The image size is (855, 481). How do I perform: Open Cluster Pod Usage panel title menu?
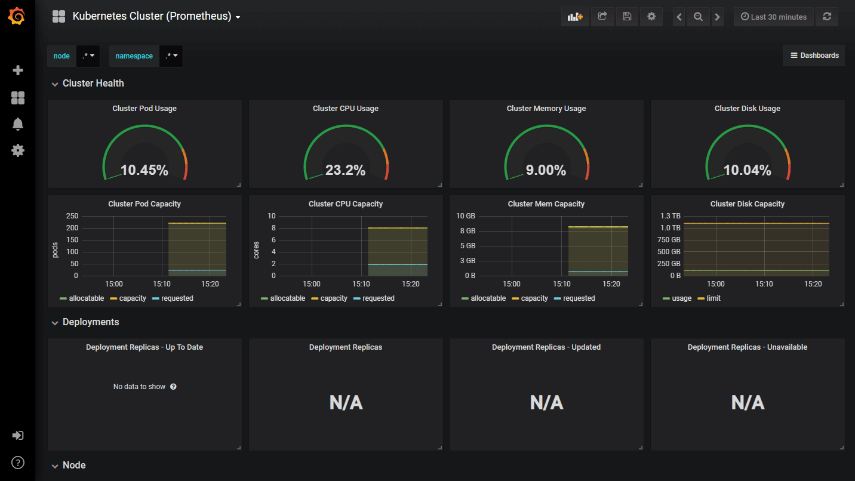coord(144,109)
